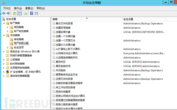Viewport: 177px width, 110px height.
Task: Select the 拒绝本地登录 policy entry
Action: pyautogui.click(x=63, y=92)
